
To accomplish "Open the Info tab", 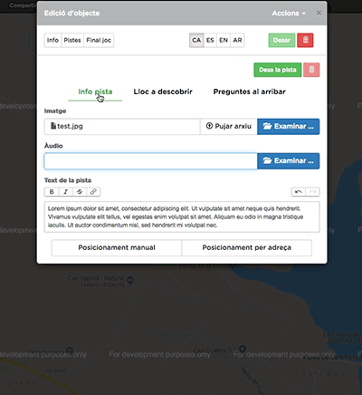I will pyautogui.click(x=52, y=40).
